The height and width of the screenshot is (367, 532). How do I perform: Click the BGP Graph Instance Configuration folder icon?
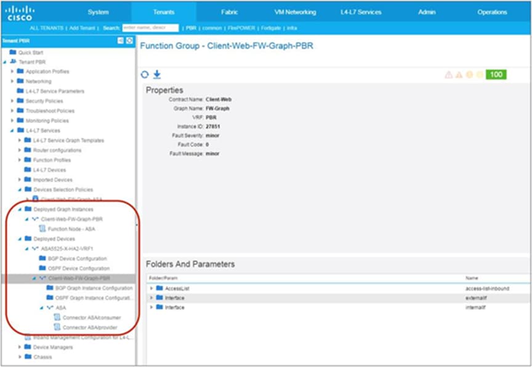pos(50,288)
